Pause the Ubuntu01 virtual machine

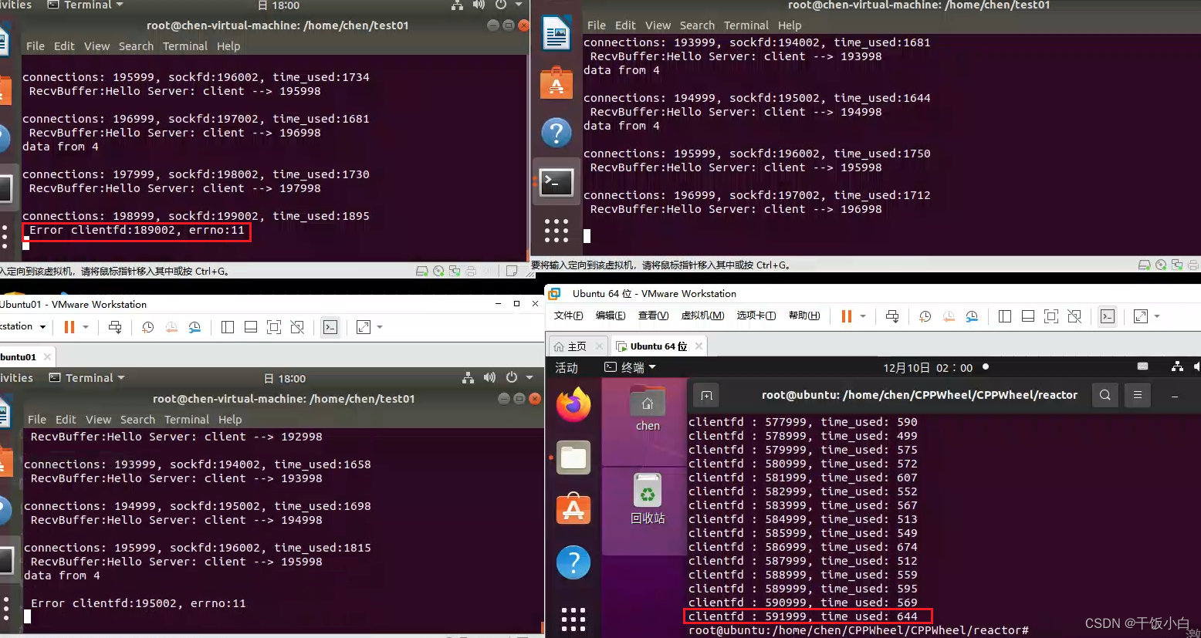click(69, 327)
